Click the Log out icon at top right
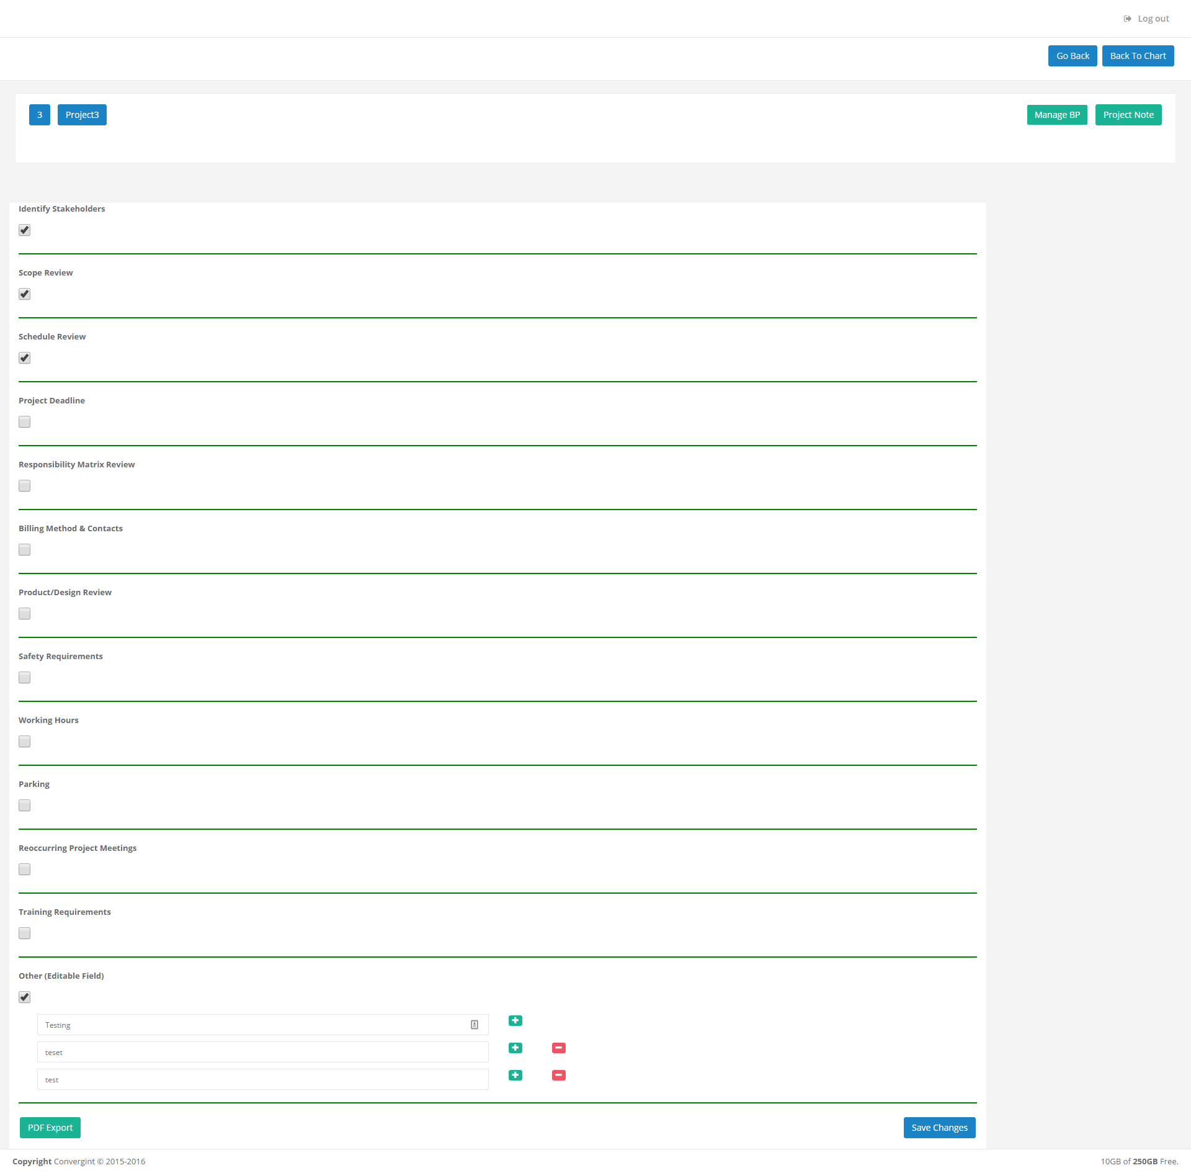 tap(1127, 19)
